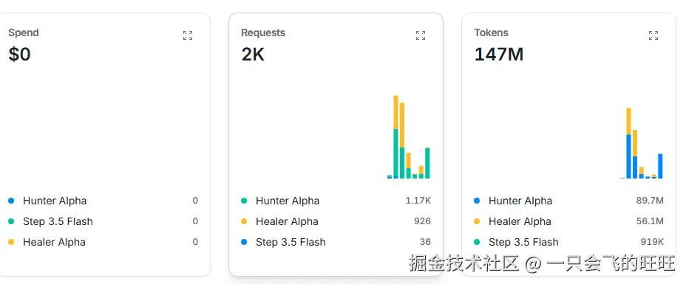Click the blue Hunter Alpha dot in Tokens
This screenshot has width=686, height=284.
[x=477, y=201]
